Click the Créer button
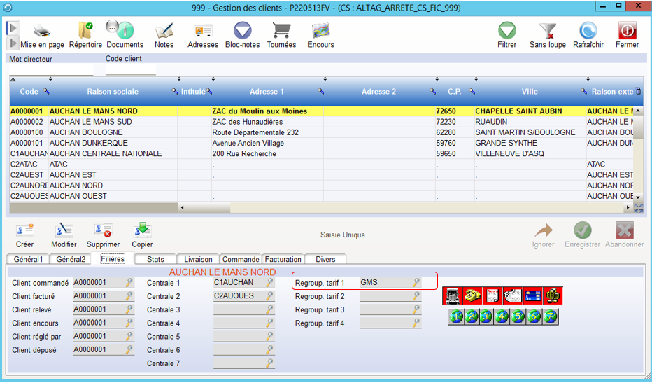The width and height of the screenshot is (652, 383). (24, 234)
